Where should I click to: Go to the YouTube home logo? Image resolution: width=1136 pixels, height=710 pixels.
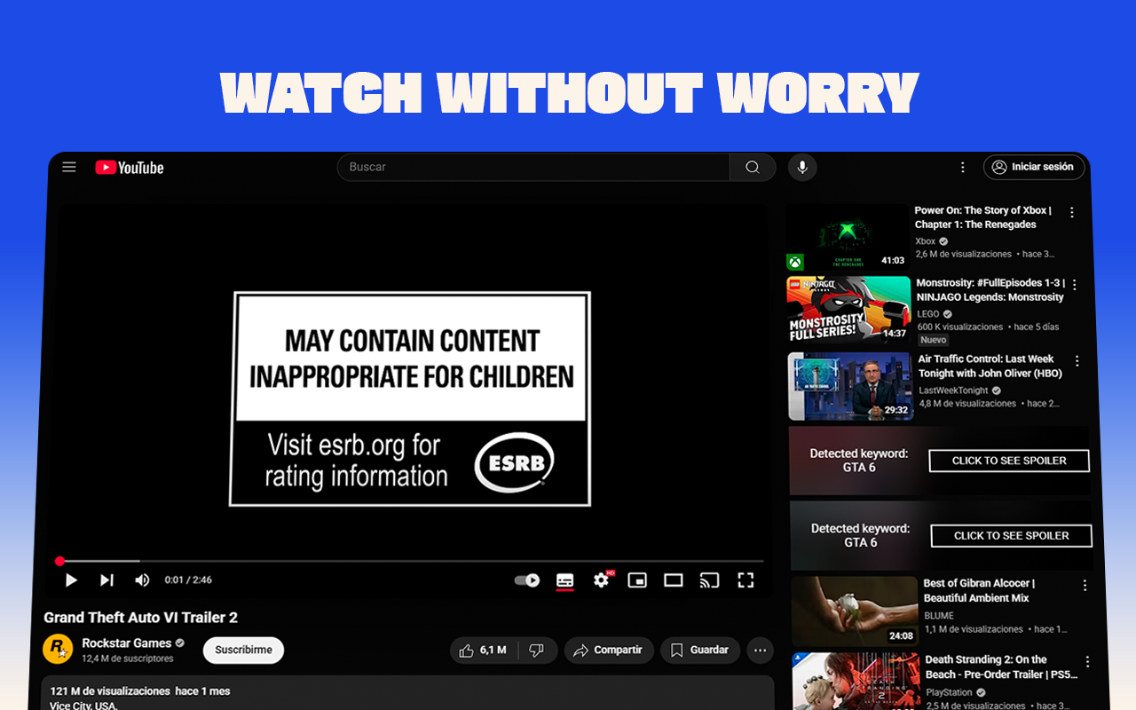pyautogui.click(x=130, y=167)
